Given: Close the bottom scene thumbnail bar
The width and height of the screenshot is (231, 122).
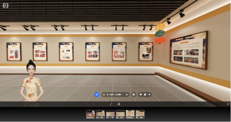Looking at the screenshot, I should (228, 104).
